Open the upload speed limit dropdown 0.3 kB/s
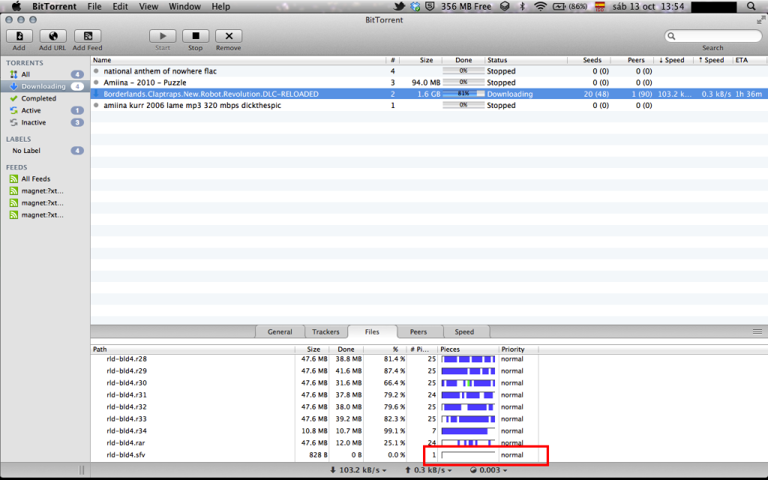The height and width of the screenshot is (480, 768). [x=428, y=470]
